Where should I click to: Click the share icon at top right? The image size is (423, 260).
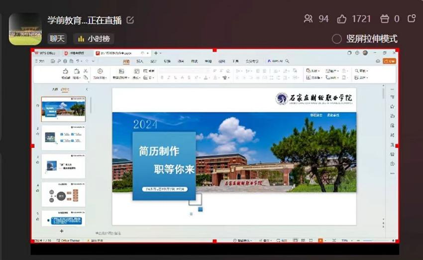coord(412,19)
